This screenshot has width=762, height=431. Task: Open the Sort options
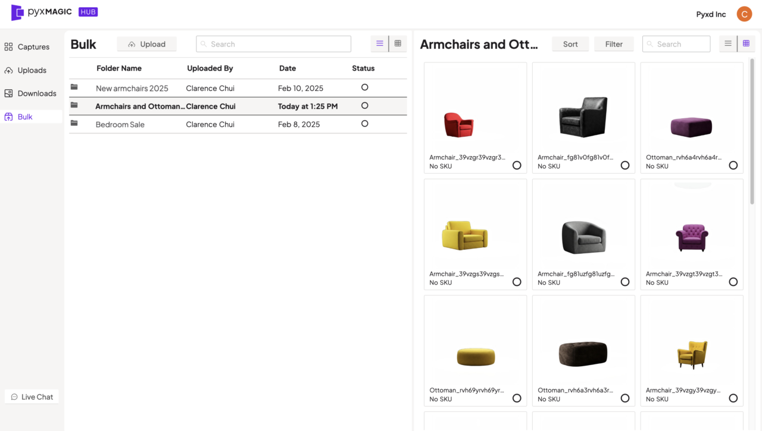pos(570,44)
